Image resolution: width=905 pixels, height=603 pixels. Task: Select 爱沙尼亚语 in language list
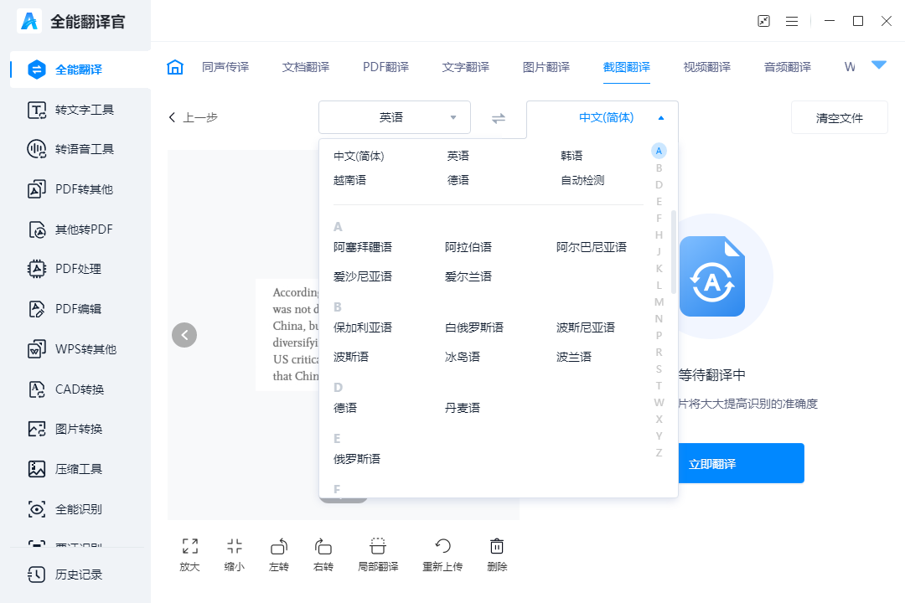tap(363, 276)
